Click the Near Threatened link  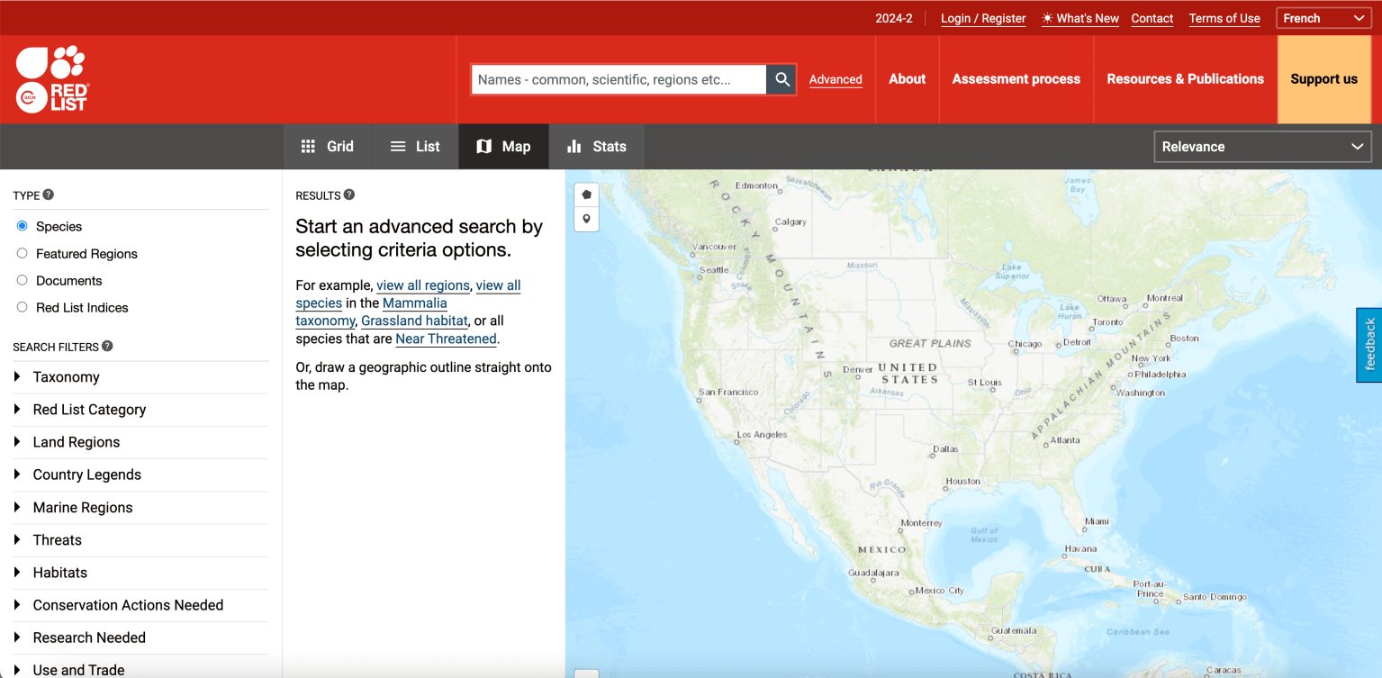pyautogui.click(x=446, y=339)
